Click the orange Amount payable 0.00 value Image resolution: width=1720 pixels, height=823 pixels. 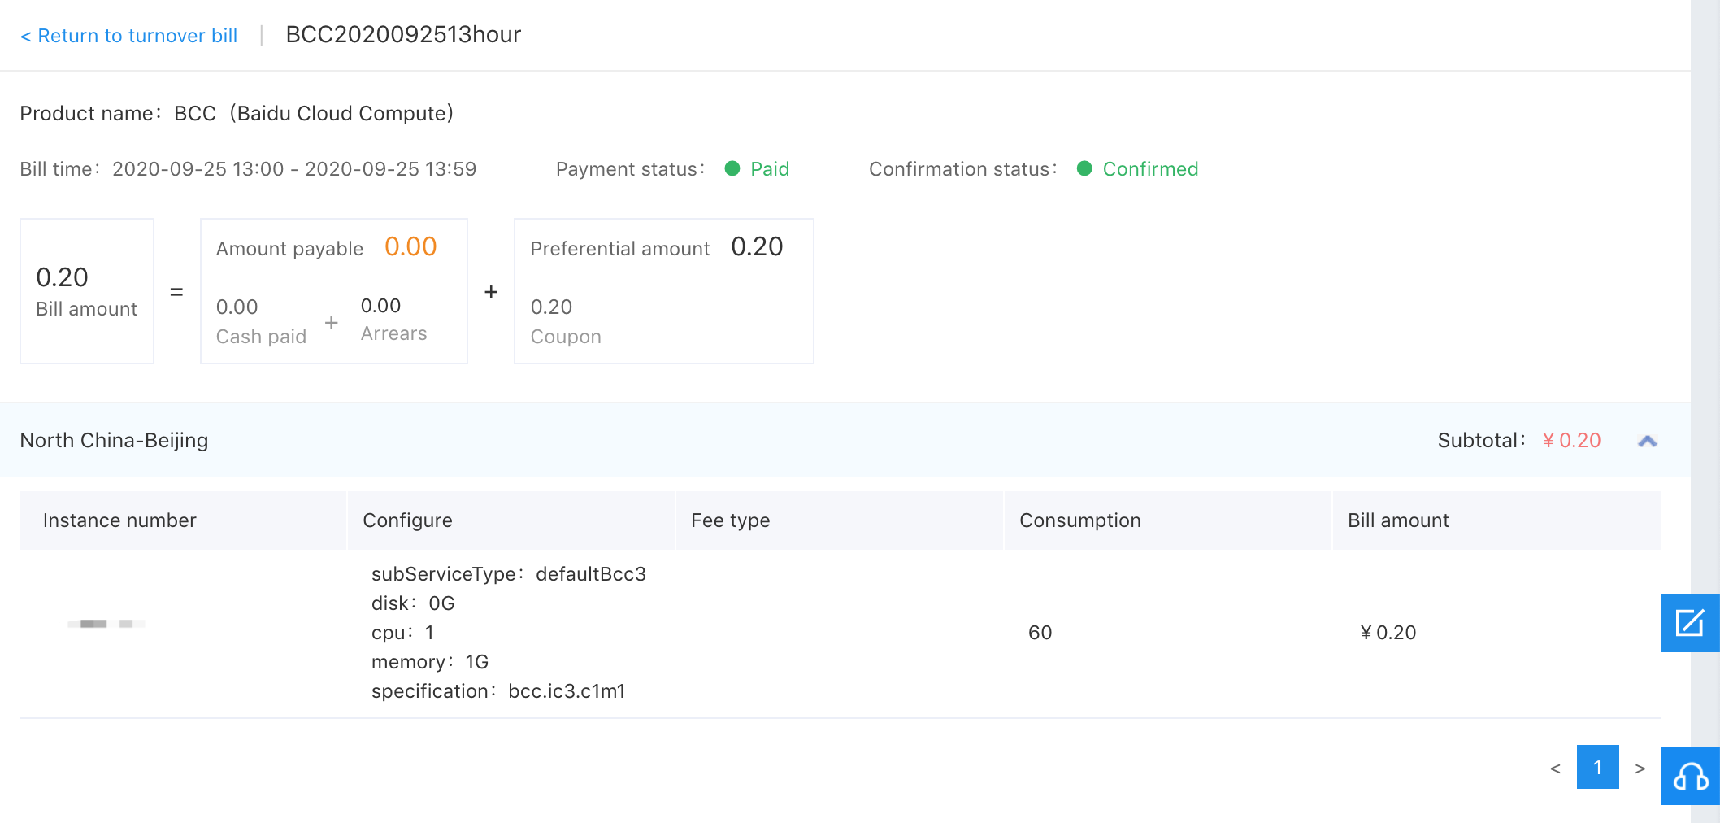410,246
